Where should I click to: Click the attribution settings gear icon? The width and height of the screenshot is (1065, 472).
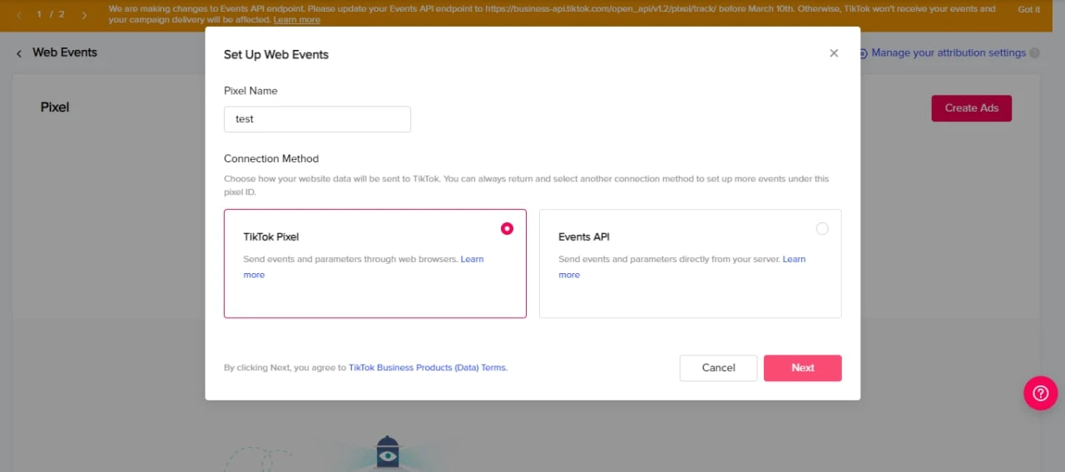coord(864,53)
